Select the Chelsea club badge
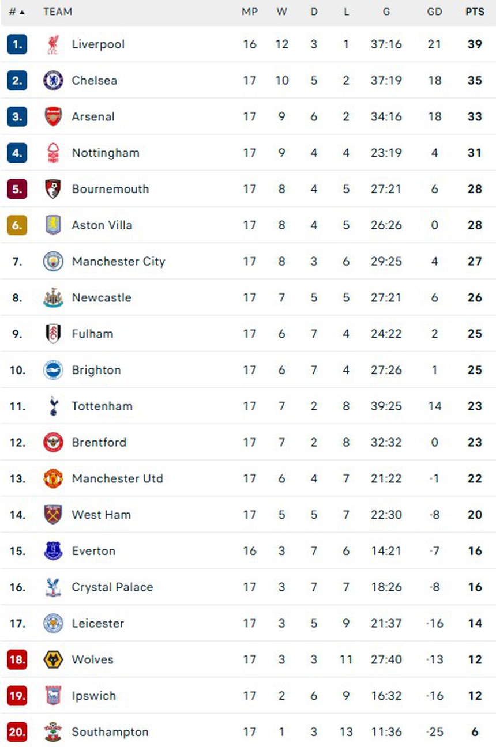 pos(52,80)
